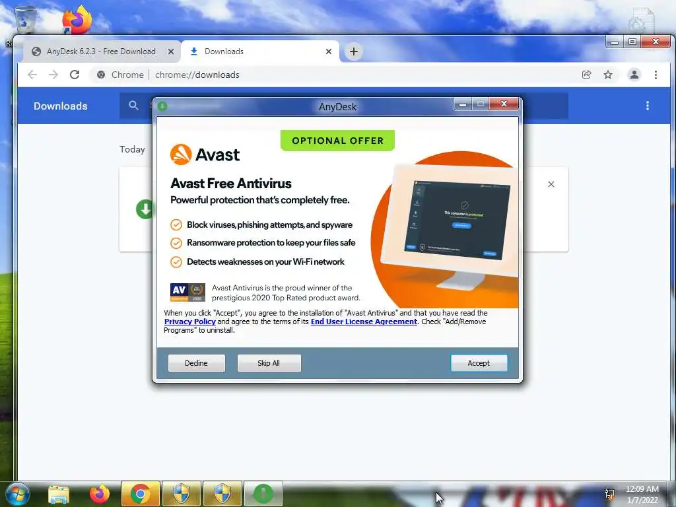Open the Downloads page more actions menu
This screenshot has width=676, height=507.
(x=647, y=106)
